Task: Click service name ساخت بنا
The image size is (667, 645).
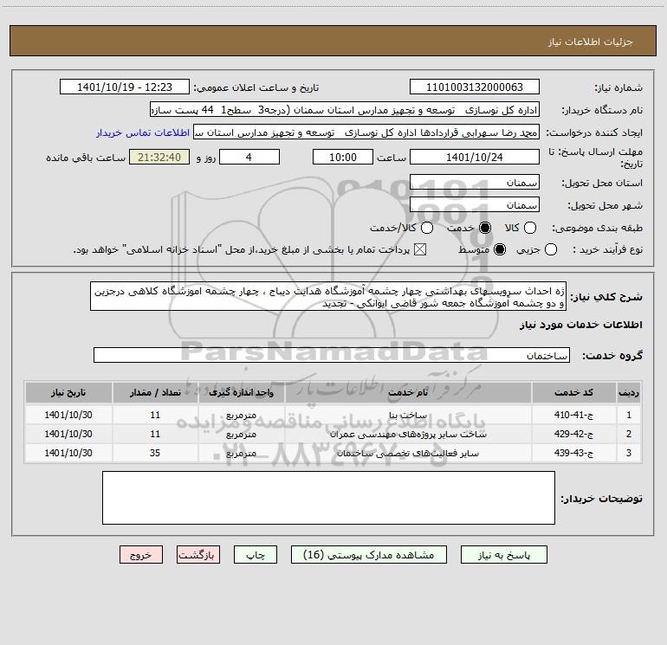Action: pyautogui.click(x=407, y=415)
